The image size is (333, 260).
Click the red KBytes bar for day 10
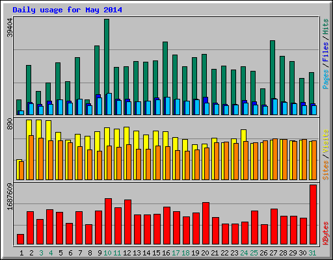coord(108,221)
